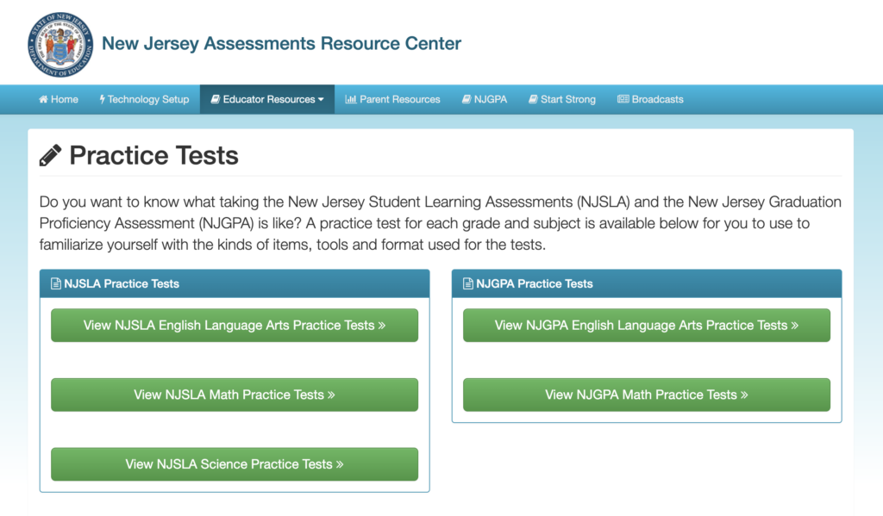Click the pencil icon beside Practice Tests heading

50,155
